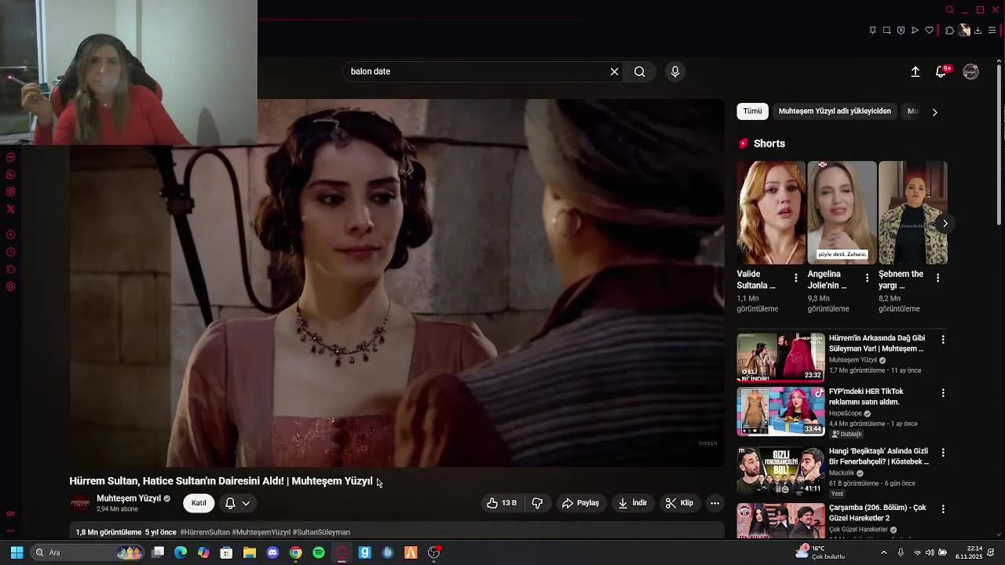1005x565 pixels.
Task: Open the Muhteşem Yüzyıl channel name
Action: click(x=129, y=498)
